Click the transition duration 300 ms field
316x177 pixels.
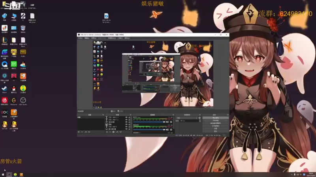(x=189, y=121)
